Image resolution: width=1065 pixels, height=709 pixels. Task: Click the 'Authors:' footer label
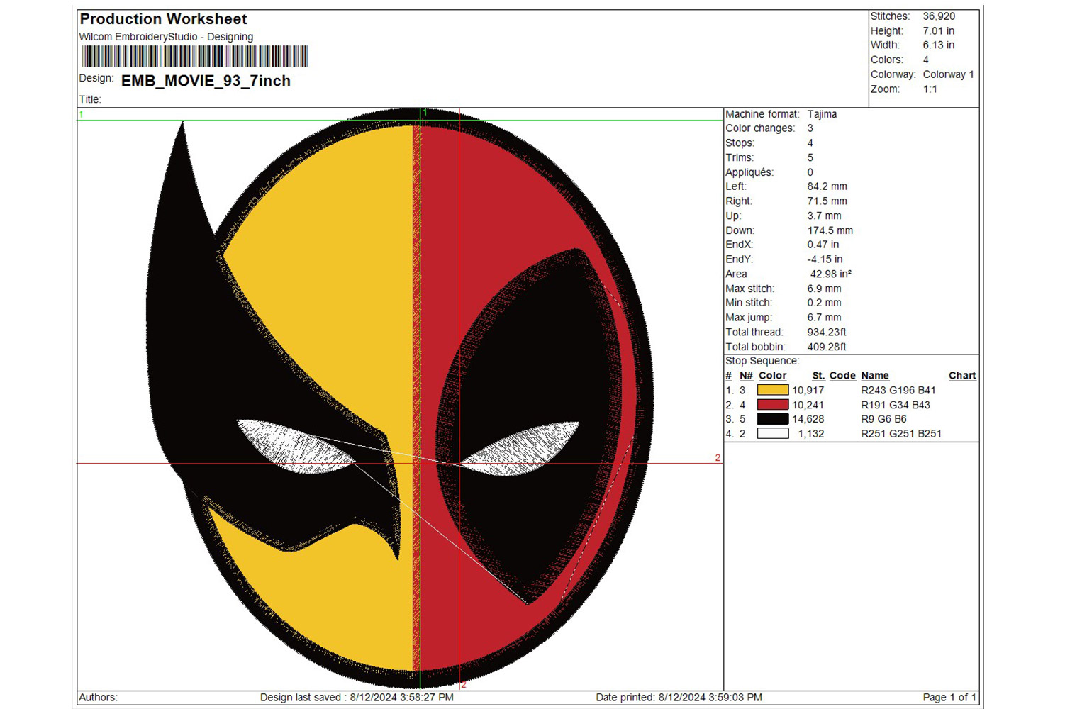tap(98, 698)
